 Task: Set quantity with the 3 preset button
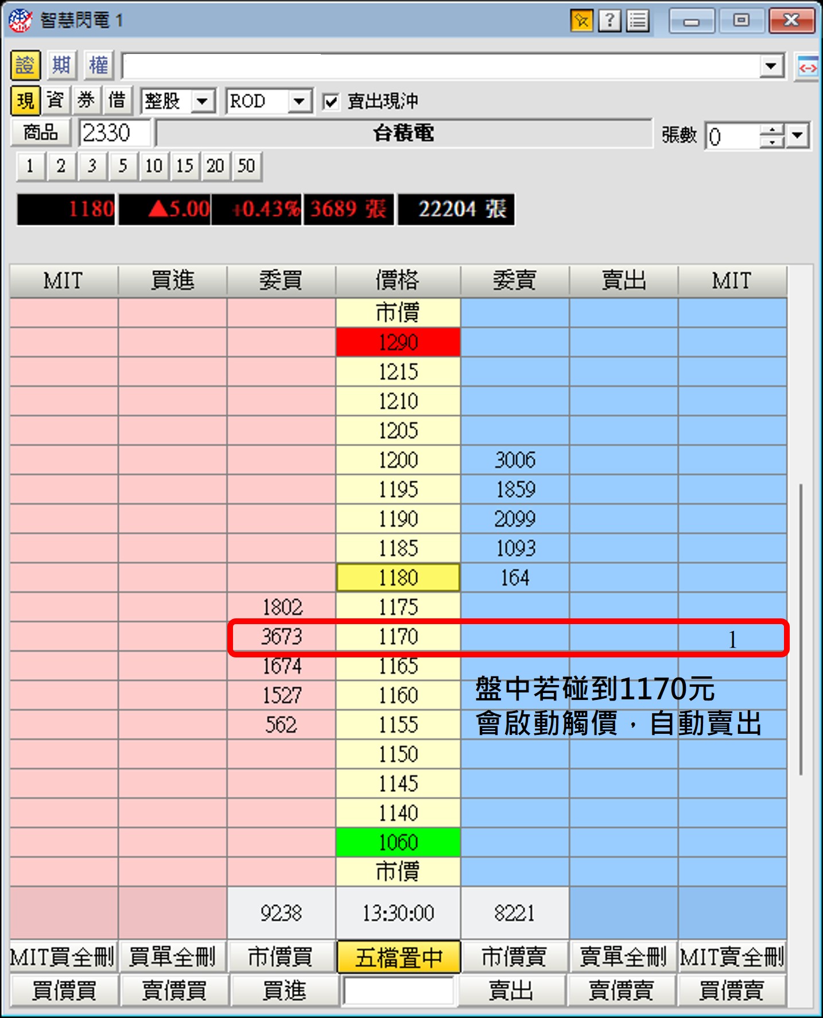click(92, 167)
